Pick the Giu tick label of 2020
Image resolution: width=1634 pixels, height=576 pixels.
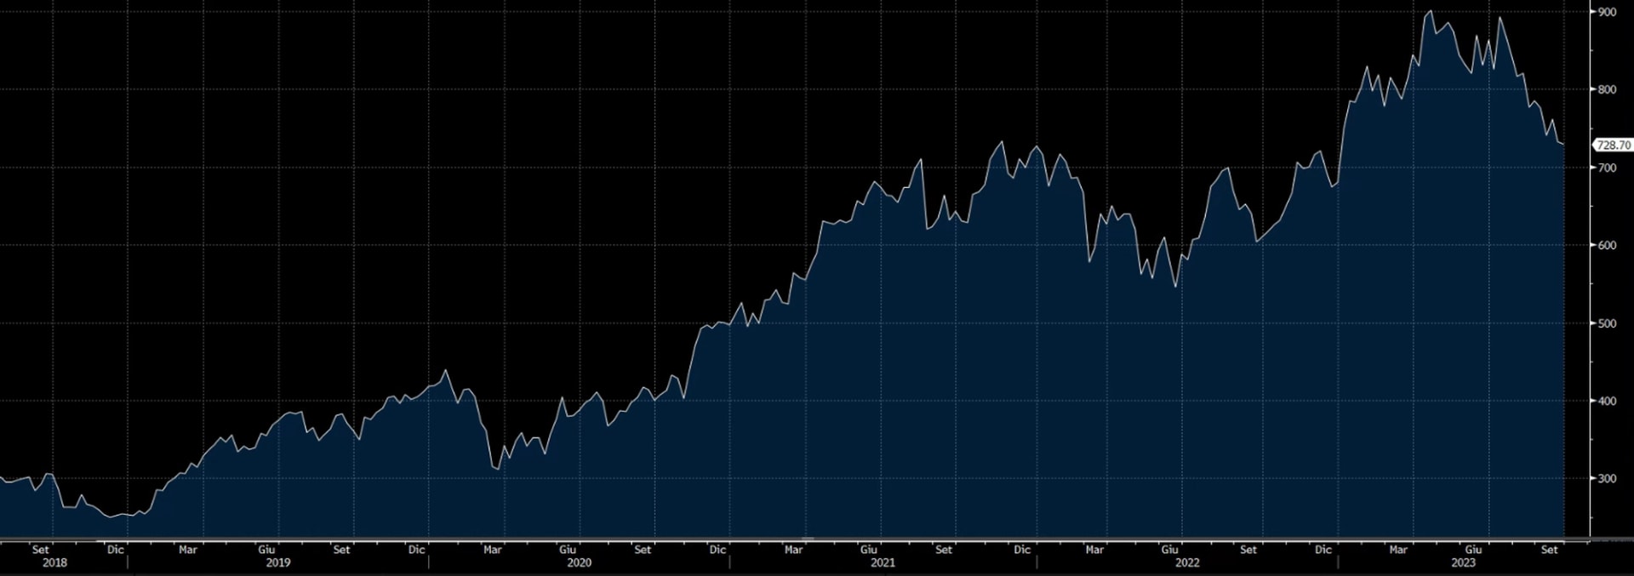(568, 550)
